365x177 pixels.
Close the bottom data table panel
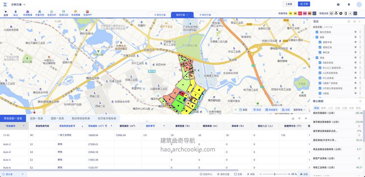tap(306, 118)
